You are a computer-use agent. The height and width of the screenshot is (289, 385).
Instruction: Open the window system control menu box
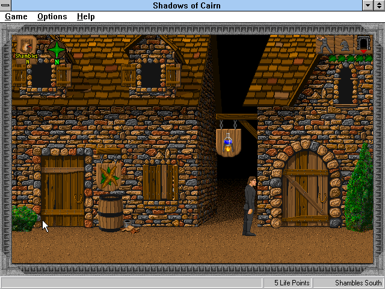tap(7, 5)
